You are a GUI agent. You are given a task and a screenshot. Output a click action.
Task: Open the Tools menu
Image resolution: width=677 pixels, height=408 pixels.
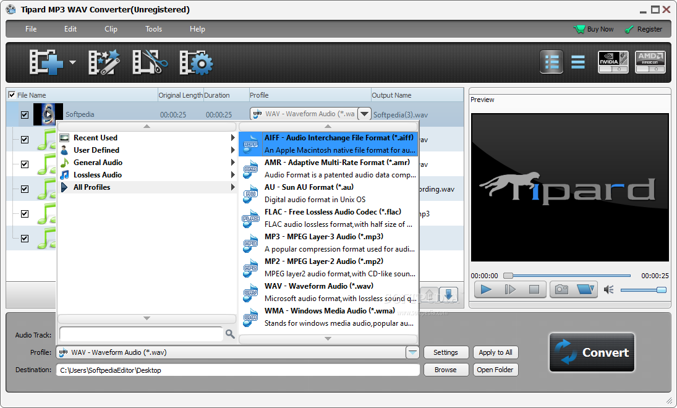click(154, 29)
